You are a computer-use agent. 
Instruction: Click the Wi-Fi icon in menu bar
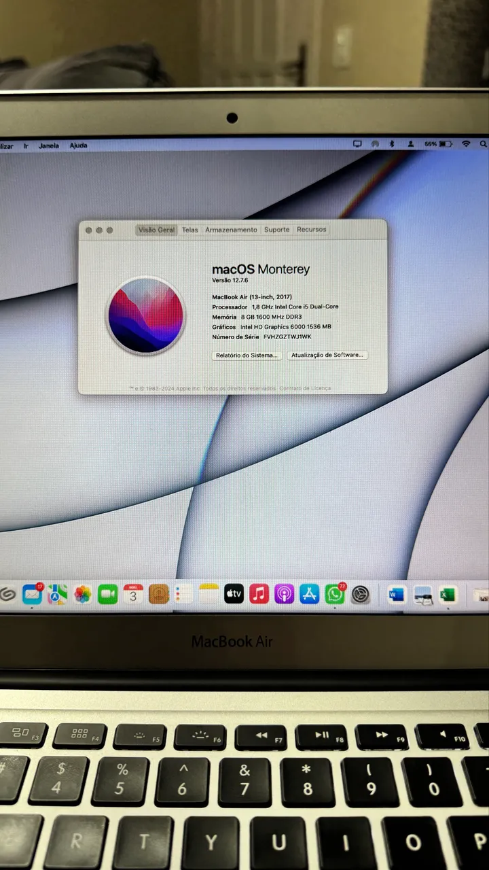click(466, 144)
